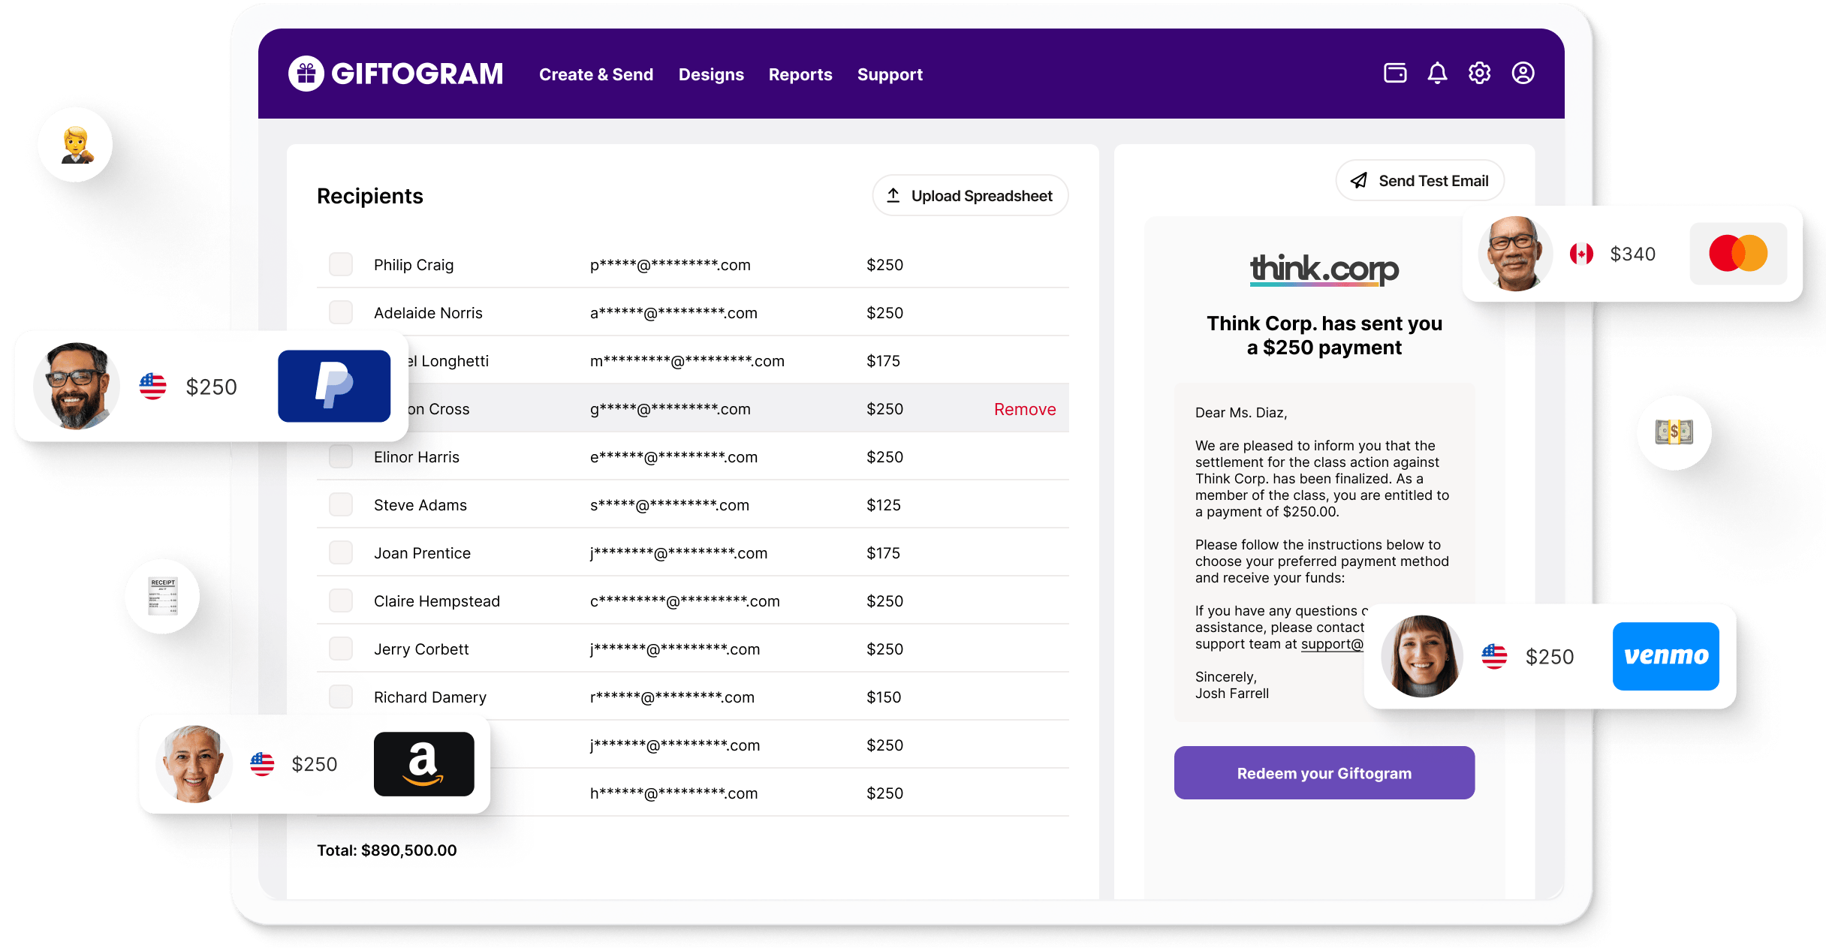This screenshot has width=1826, height=948.
Task: Click the think.corp logo in email preview
Action: point(1324,269)
